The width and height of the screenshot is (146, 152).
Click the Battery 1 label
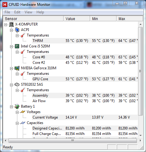(x=28, y=106)
